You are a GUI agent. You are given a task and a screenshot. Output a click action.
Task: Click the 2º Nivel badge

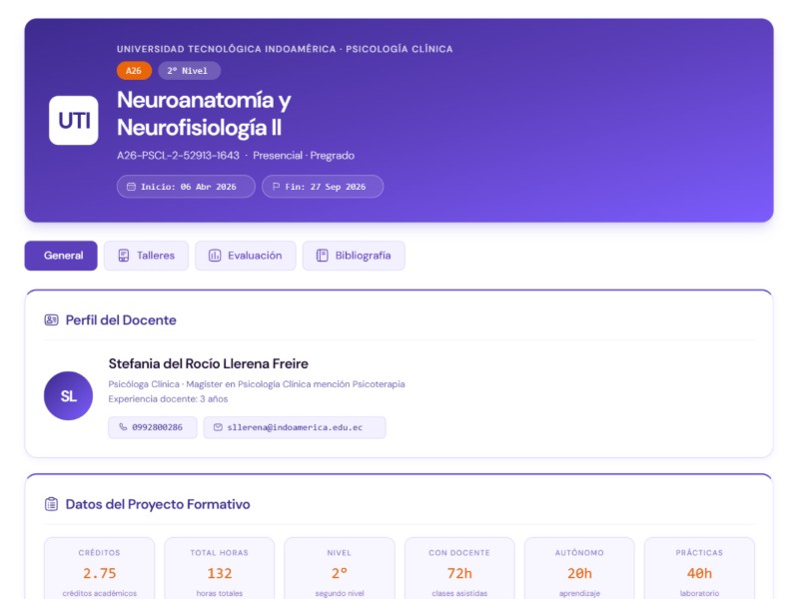189,71
